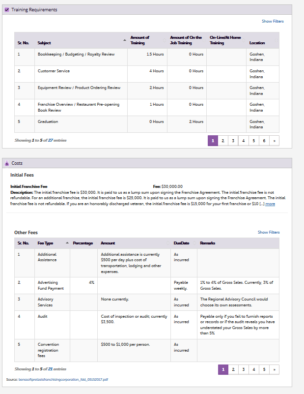Advance training table to next page arrow
Screen dimensions: 304x394
point(275,141)
